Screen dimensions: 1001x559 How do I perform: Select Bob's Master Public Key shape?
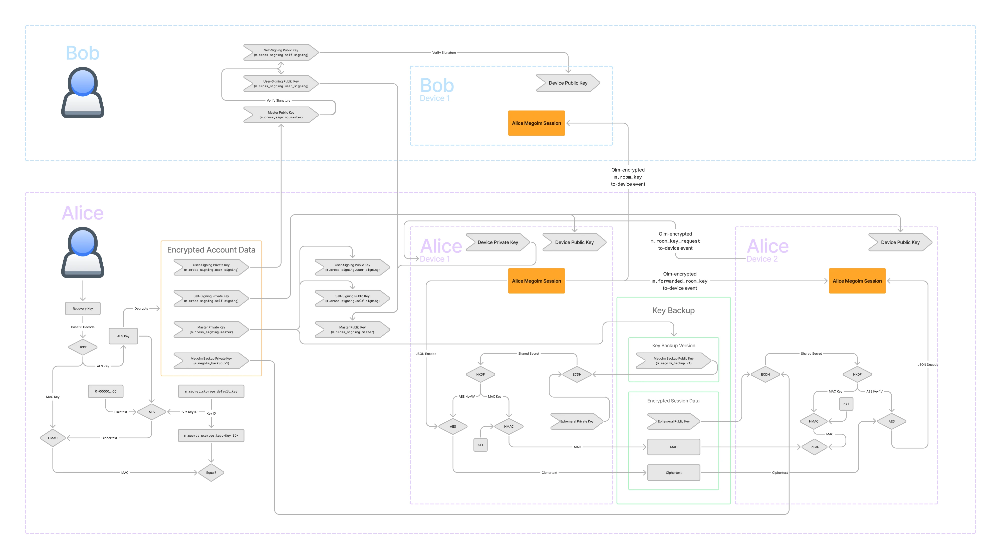(281, 115)
